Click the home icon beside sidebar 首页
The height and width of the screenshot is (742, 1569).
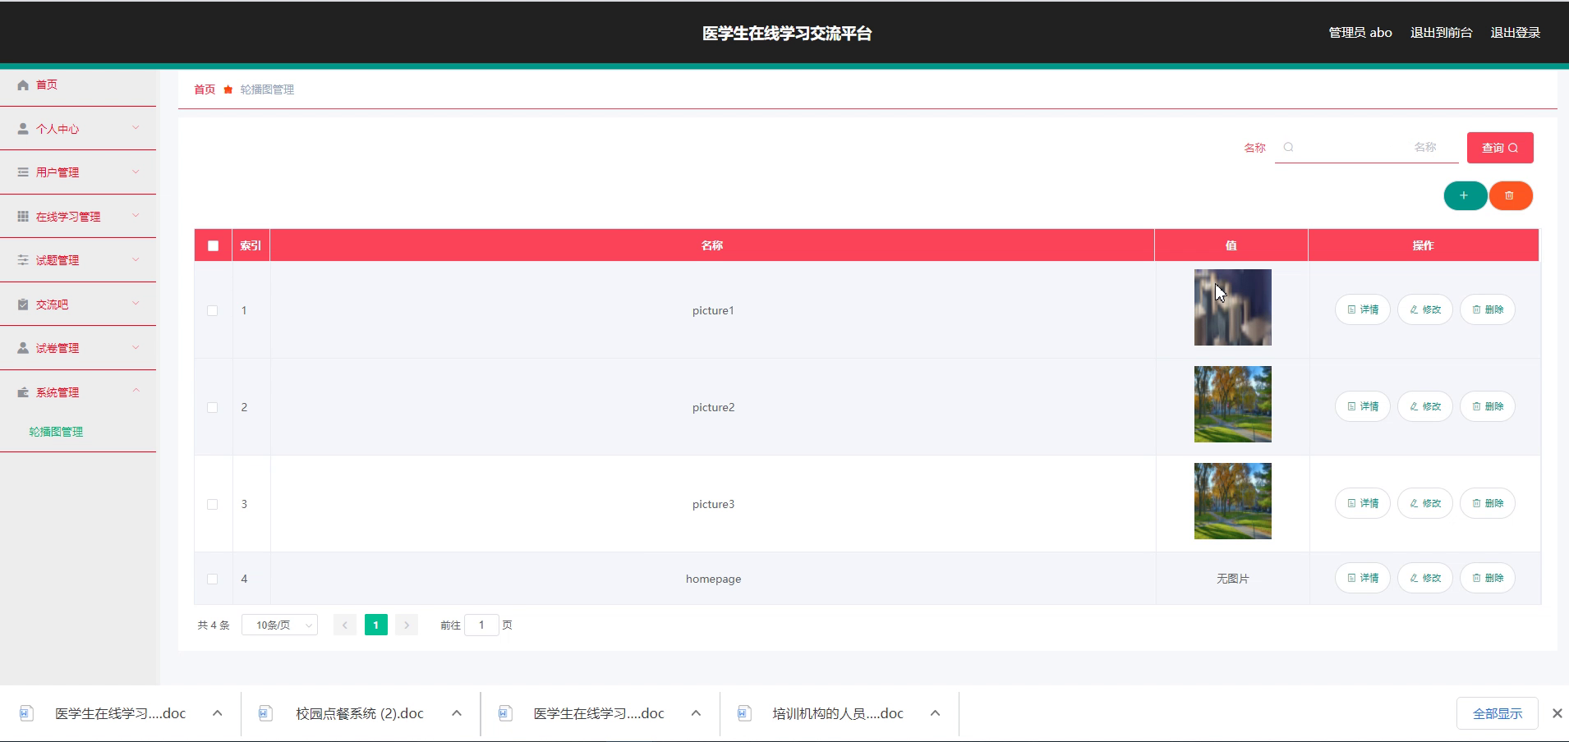pos(23,85)
